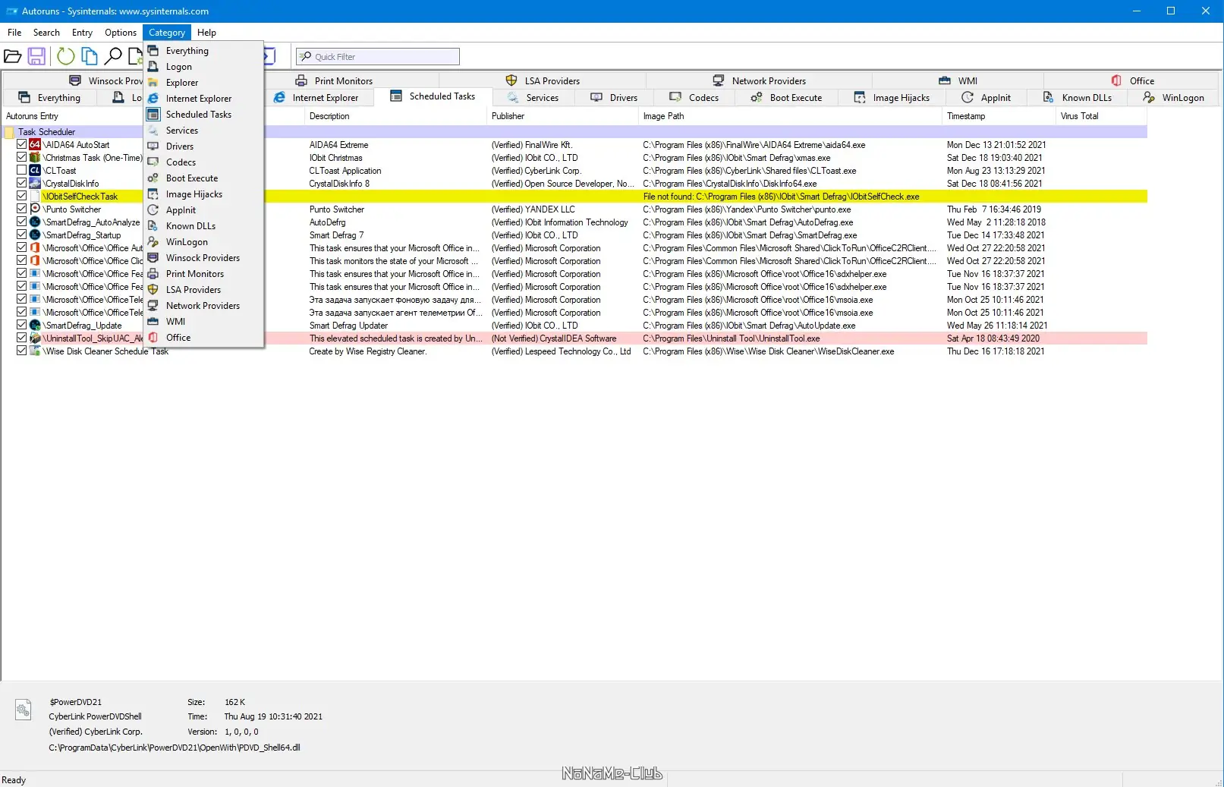Select the Task Scheduler group row
Viewport: 1224px width, 787px height.
574,132
